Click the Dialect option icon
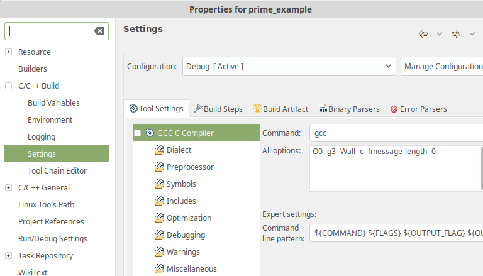This screenshot has height=276, width=483. coord(159,150)
